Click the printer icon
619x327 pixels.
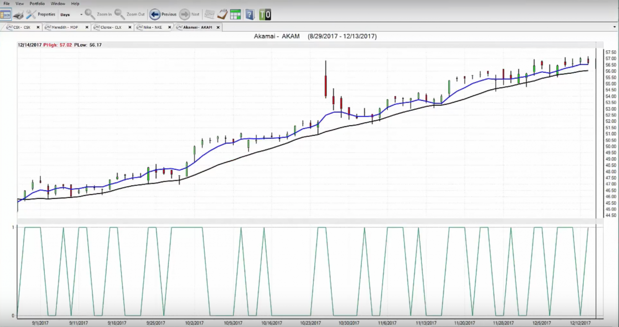click(19, 15)
